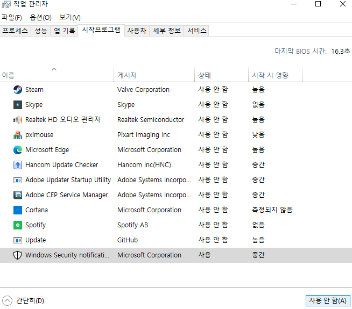Click Pixart Imaging Inc publisher cell
352x309 pixels.
(144, 135)
